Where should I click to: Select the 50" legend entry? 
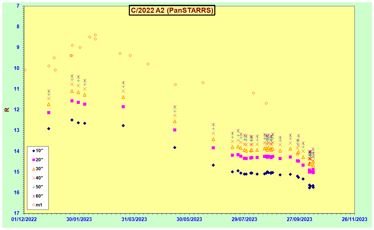pyautogui.click(x=38, y=187)
